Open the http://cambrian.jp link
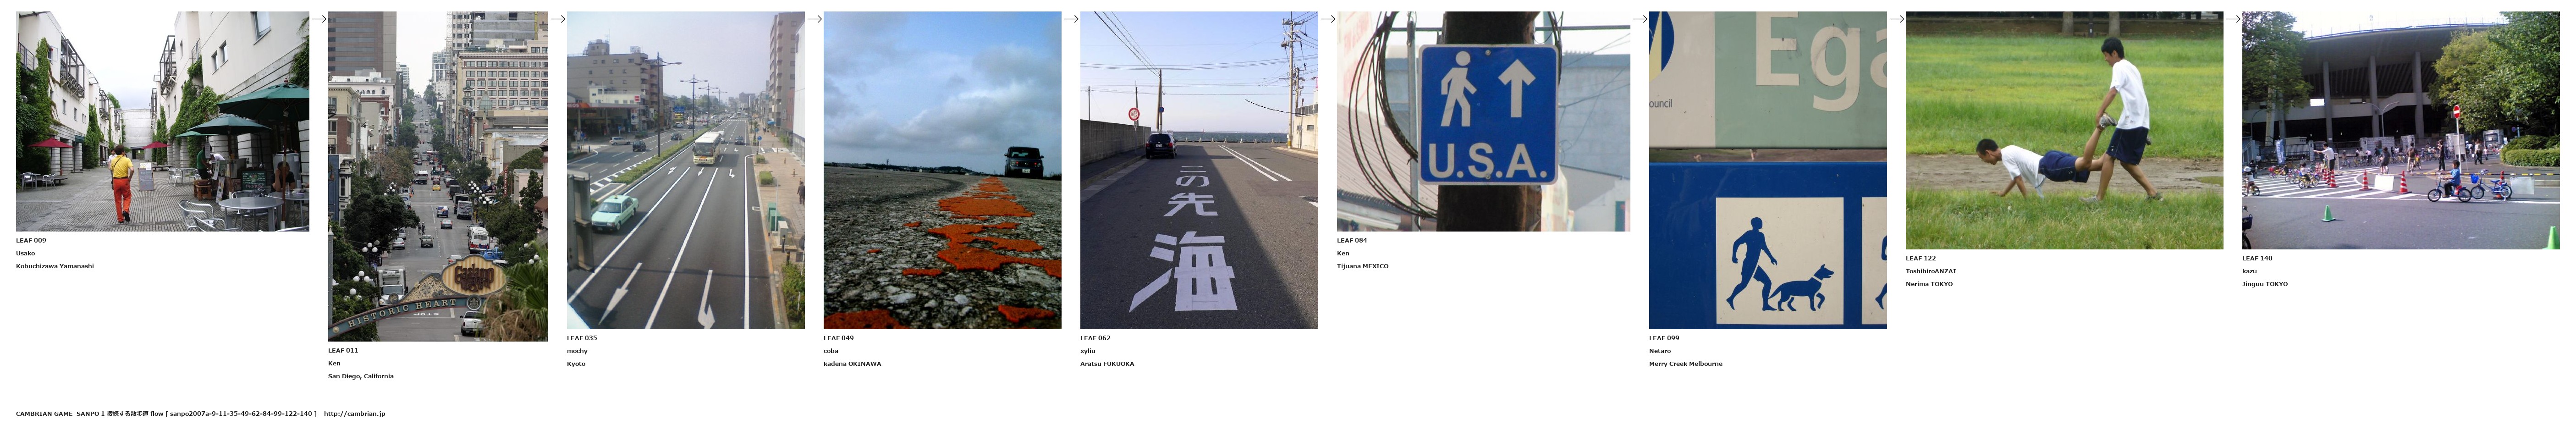Image resolution: width=2576 pixels, height=425 pixels. tap(354, 413)
